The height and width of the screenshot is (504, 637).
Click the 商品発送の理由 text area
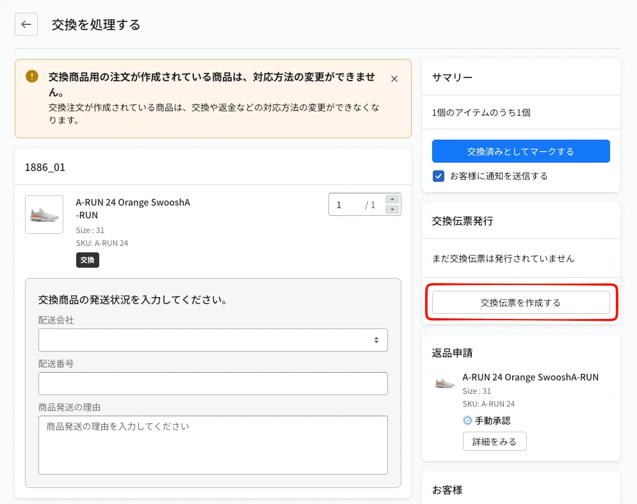[x=213, y=444]
